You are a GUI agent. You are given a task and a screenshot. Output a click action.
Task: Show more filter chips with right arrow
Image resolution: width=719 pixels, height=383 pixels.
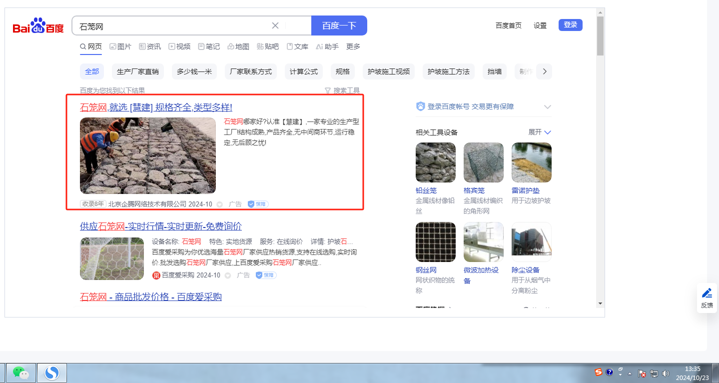[x=545, y=71]
